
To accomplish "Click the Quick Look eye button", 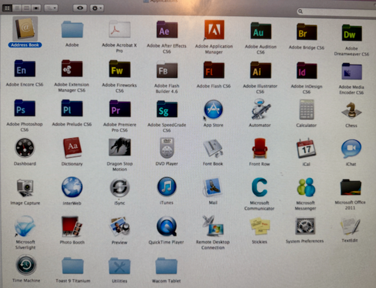I will point(80,8).
